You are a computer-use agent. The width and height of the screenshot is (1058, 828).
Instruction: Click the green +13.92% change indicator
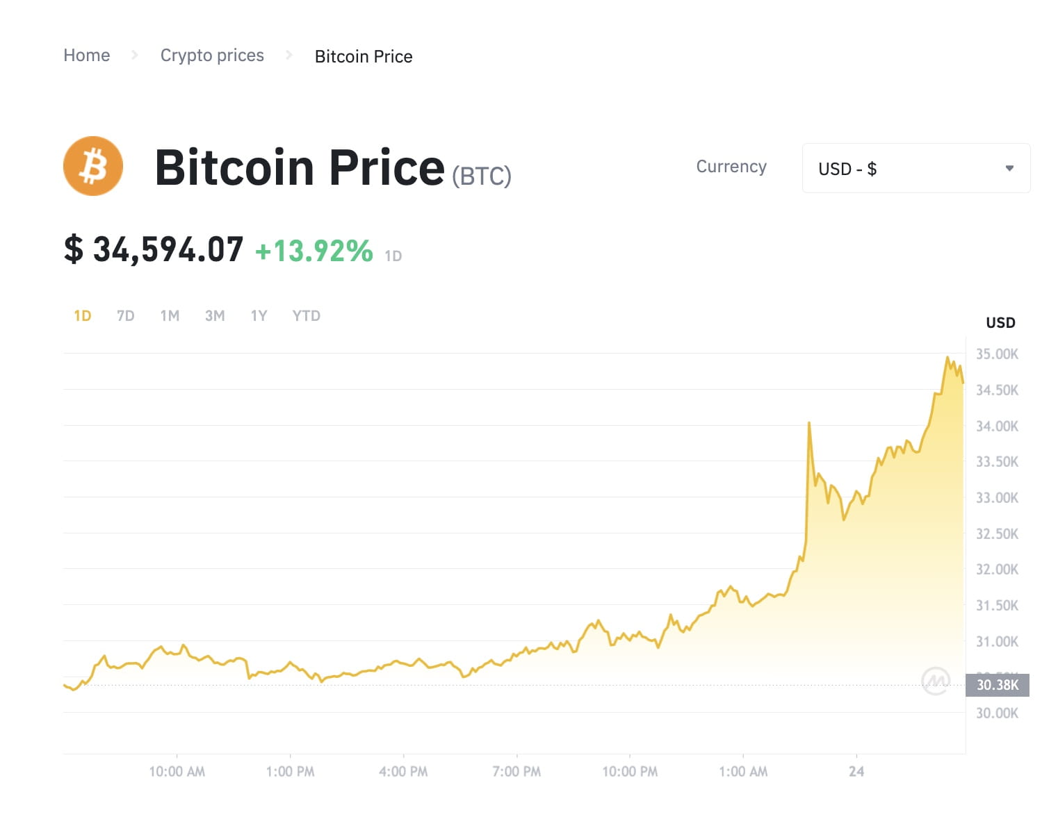pyautogui.click(x=313, y=252)
